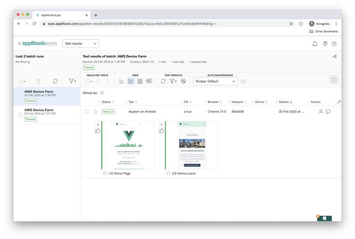Viewport: 355px width, 239px height.
Task: Refresh the test results list
Action: [163, 81]
